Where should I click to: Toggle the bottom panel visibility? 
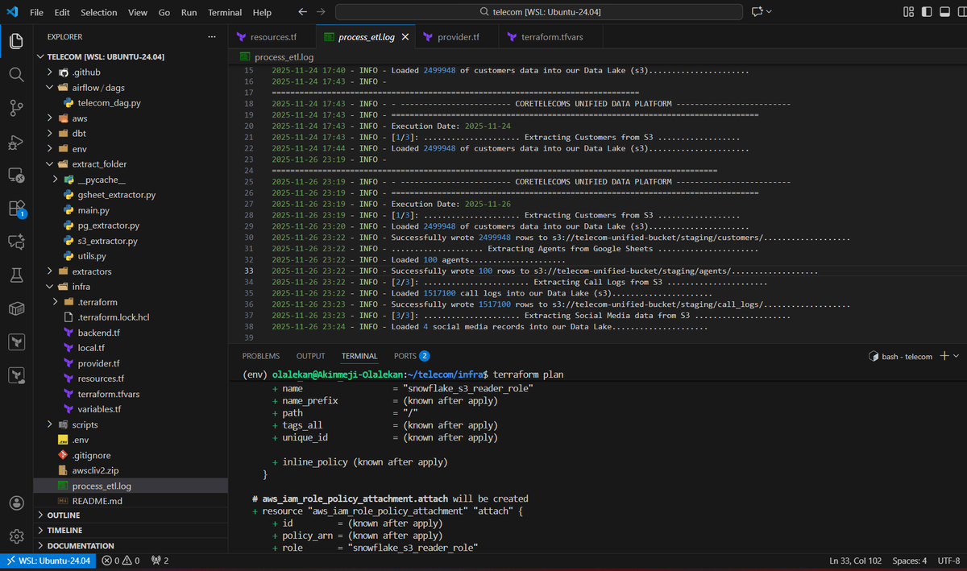tap(945, 11)
